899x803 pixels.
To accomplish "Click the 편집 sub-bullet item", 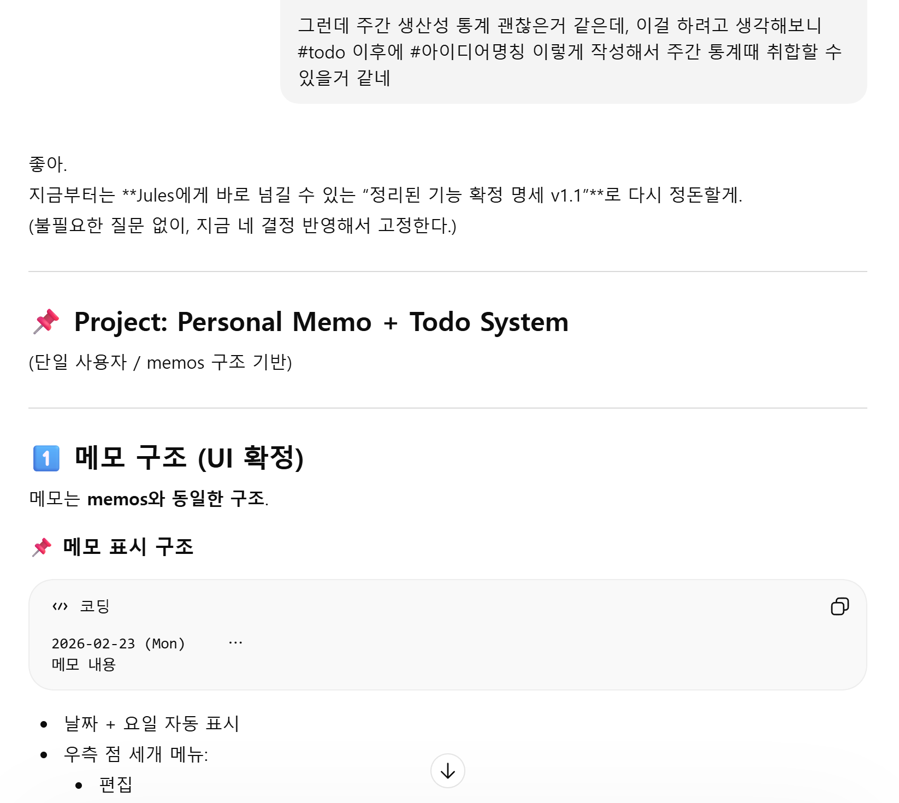I will tap(116, 785).
